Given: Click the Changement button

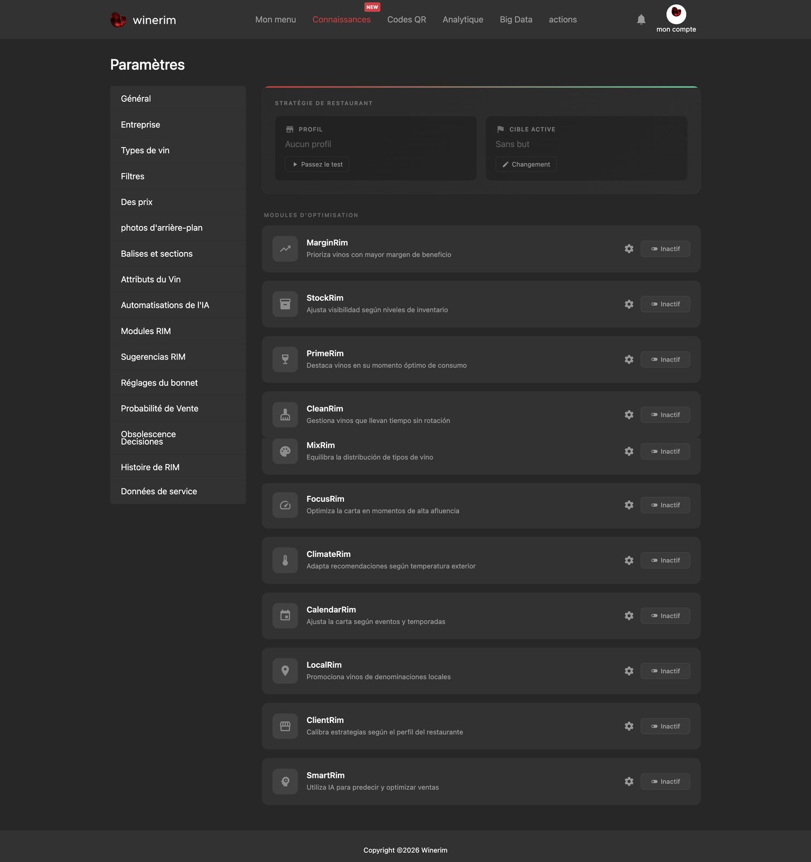Looking at the screenshot, I should tap(526, 164).
